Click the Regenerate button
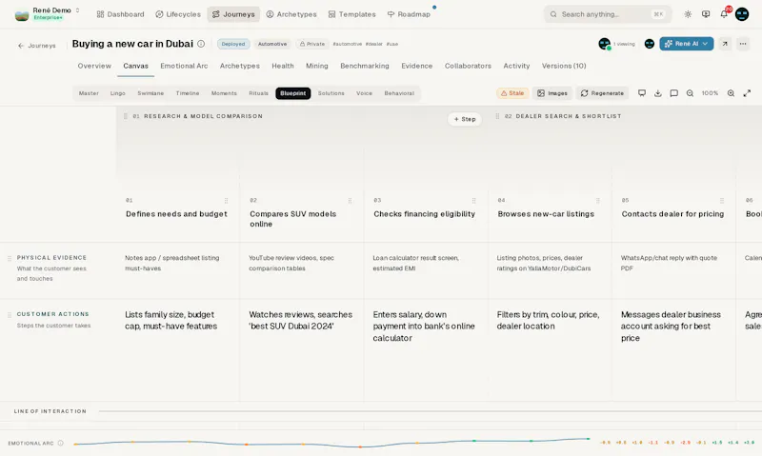762x456 pixels. click(x=602, y=93)
